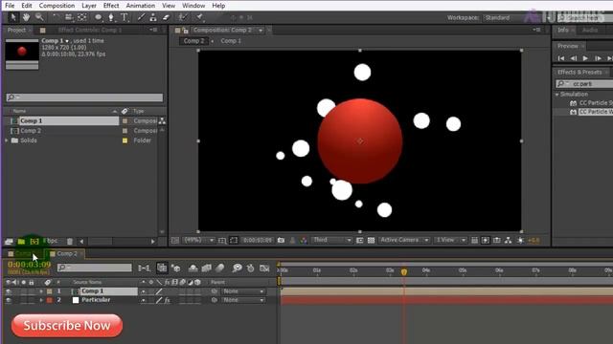
Task: Expand the Comp 1 layer properties
Action: click(41, 291)
